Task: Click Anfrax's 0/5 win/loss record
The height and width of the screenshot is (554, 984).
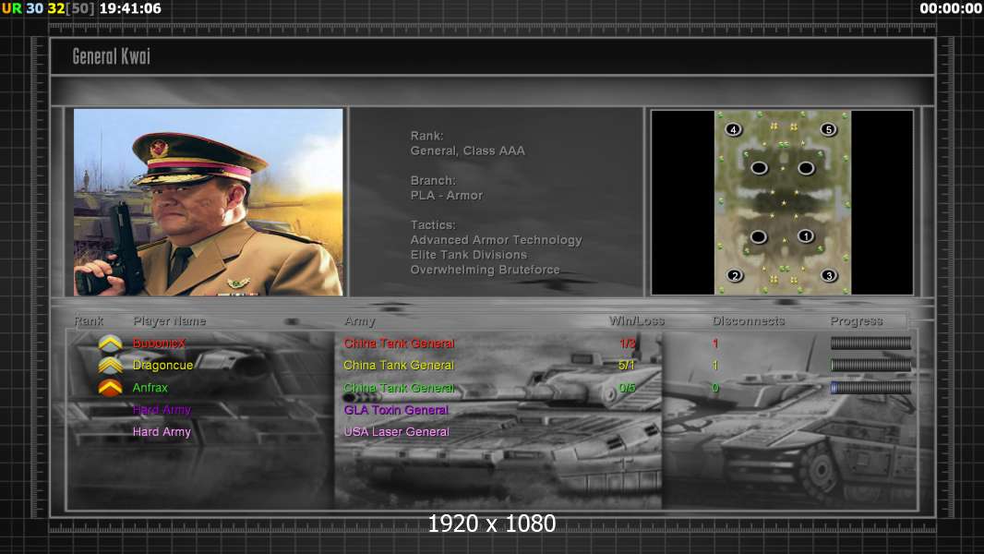Action: 627,388
